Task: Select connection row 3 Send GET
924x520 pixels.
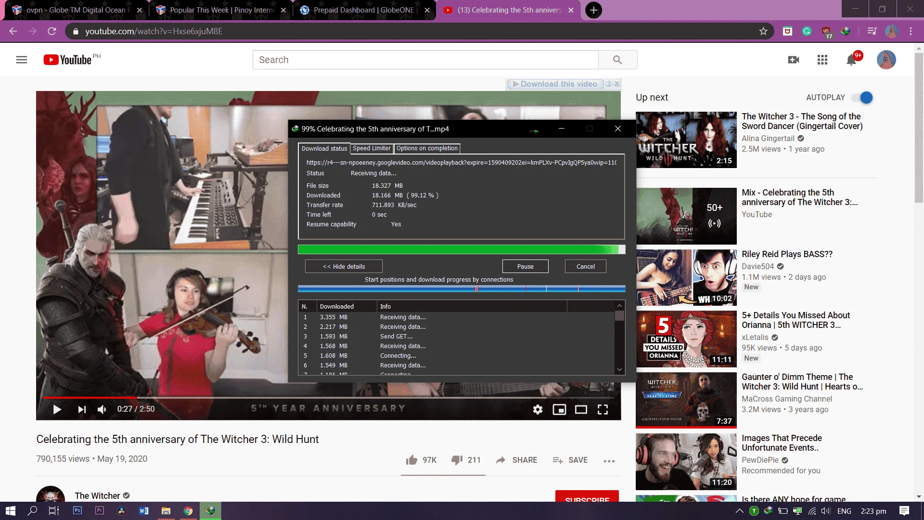Action: (456, 336)
